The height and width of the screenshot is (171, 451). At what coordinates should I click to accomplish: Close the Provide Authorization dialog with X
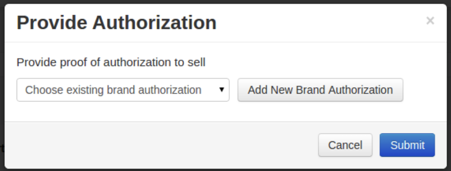430,21
